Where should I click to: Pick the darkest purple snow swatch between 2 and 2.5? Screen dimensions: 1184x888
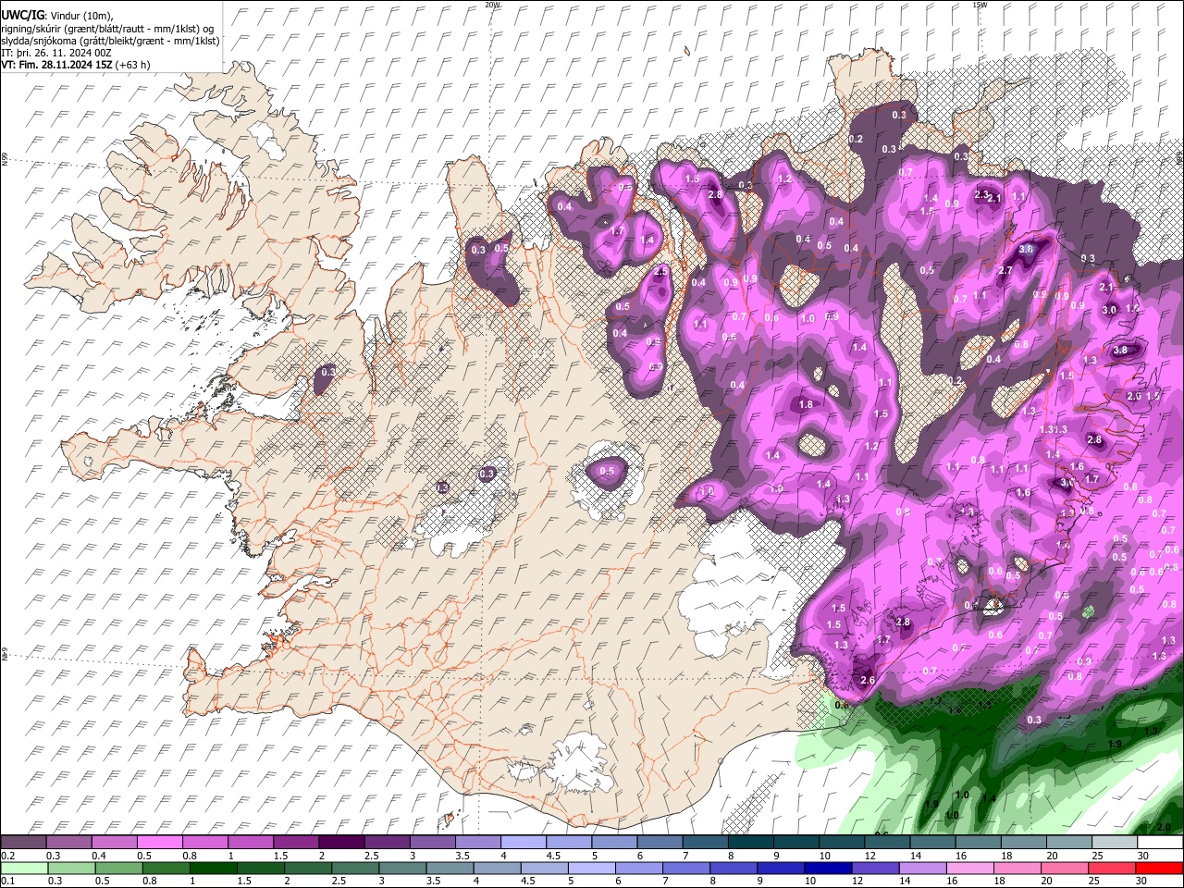coord(340,842)
